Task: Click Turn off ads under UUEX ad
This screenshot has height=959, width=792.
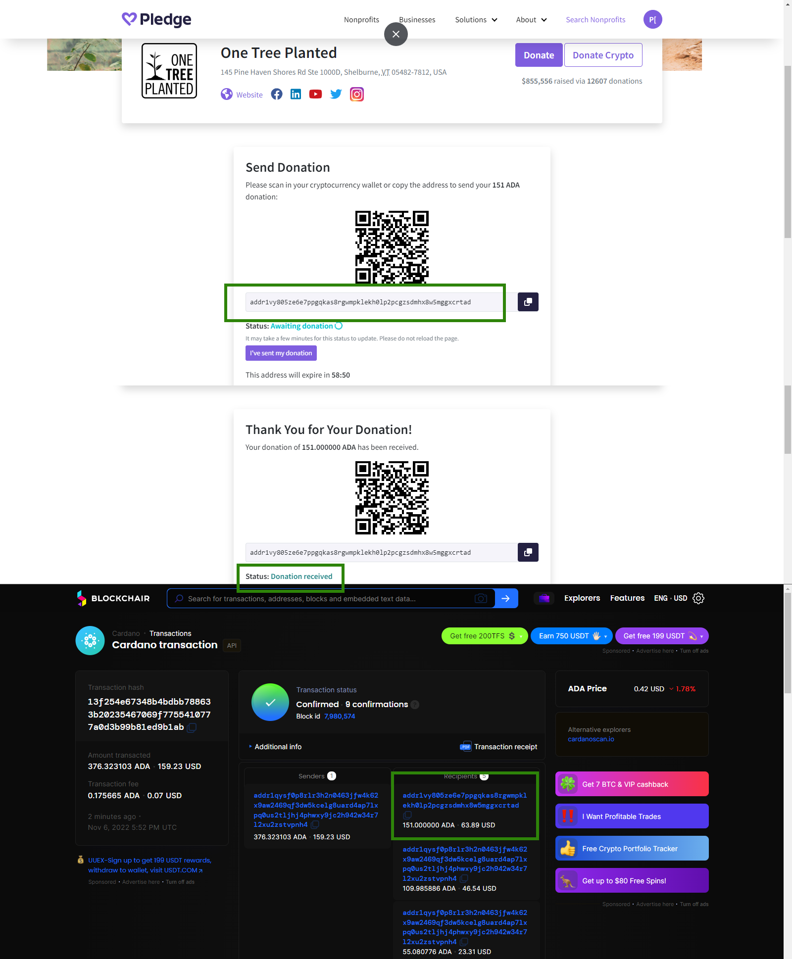Action: coord(180,882)
